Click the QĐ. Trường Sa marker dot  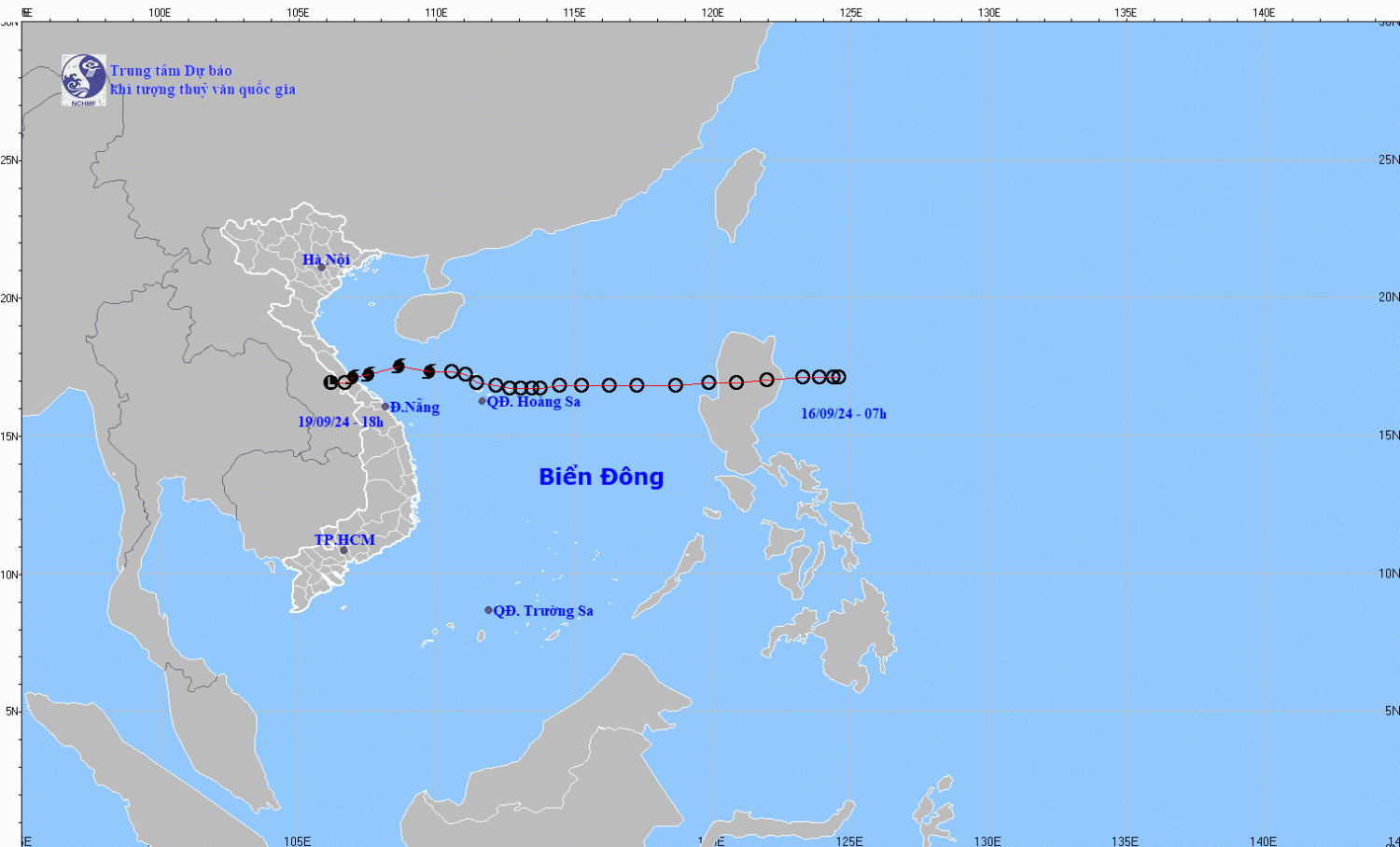488,610
